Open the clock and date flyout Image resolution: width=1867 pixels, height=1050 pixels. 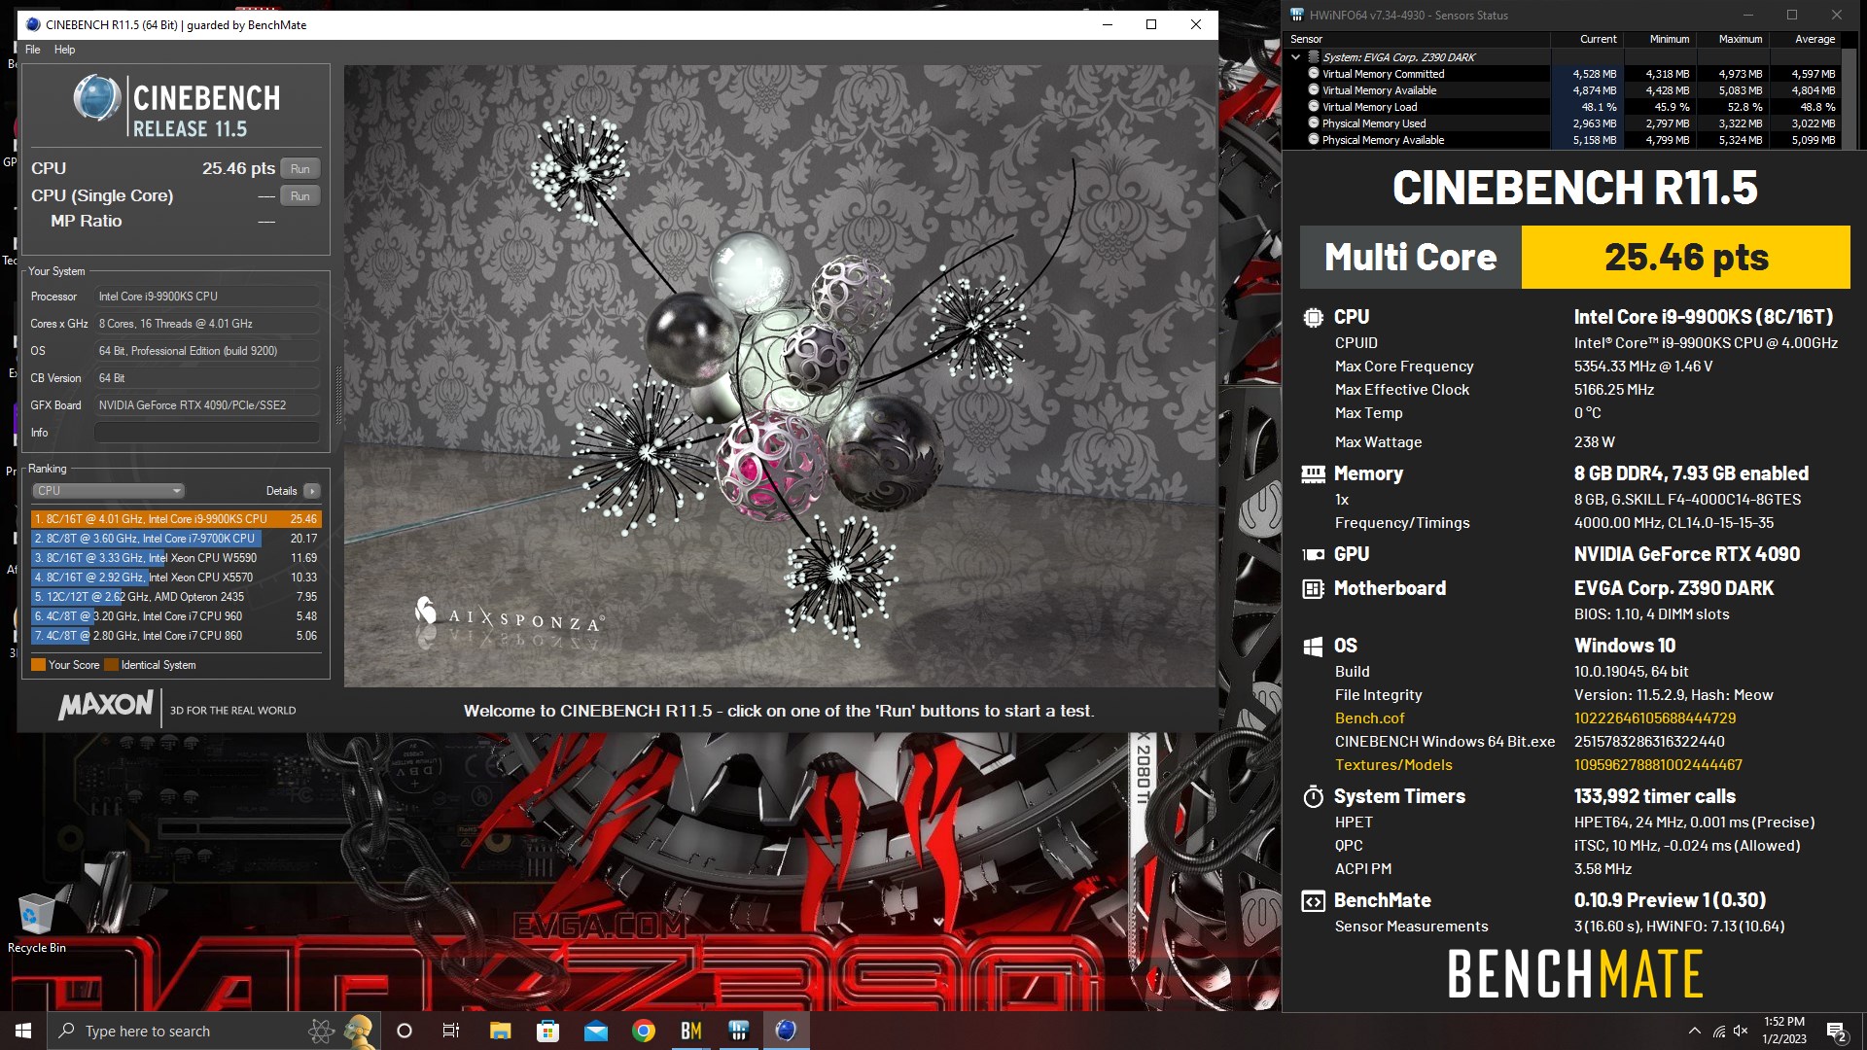coord(1783,1031)
